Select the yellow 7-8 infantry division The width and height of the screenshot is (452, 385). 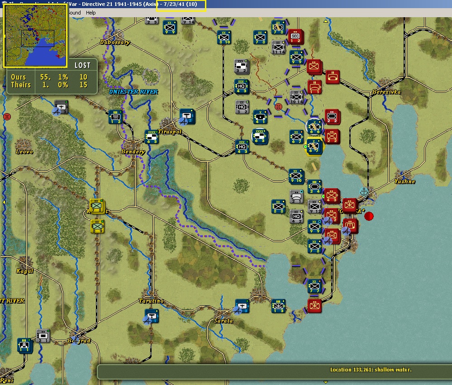[97, 206]
